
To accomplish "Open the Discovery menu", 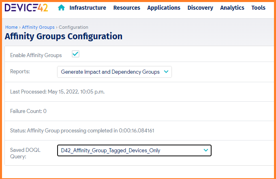I will click(200, 8).
